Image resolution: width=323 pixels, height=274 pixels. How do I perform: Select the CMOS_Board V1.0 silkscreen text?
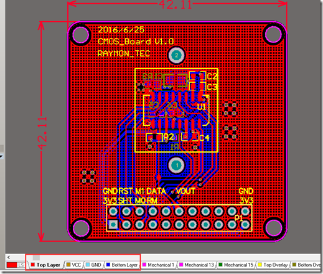click(x=136, y=42)
